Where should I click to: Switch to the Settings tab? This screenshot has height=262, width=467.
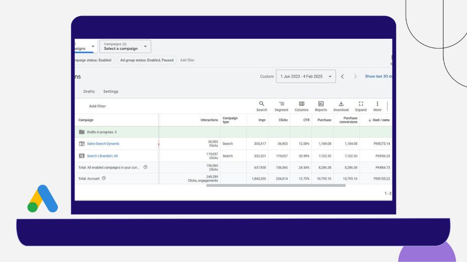click(x=110, y=92)
